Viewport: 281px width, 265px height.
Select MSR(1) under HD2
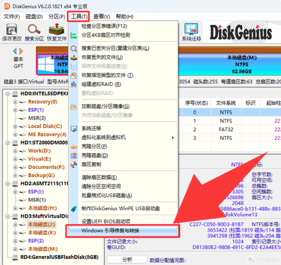[37, 200]
